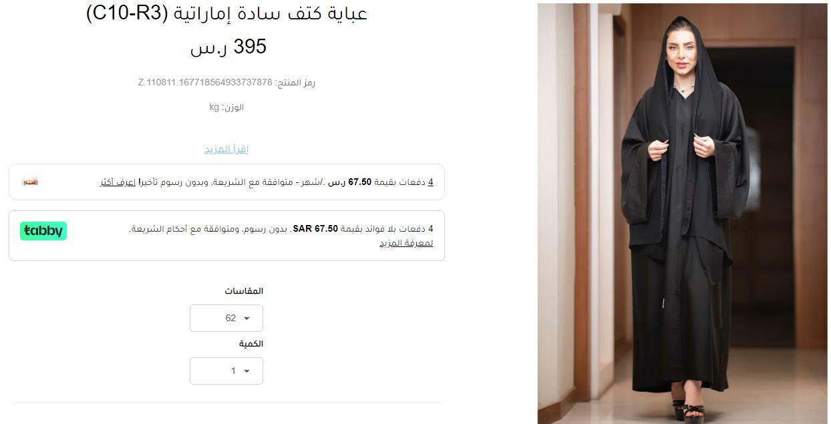The image size is (831, 424).
Task: Expand description via إقرأ المزيد
Action: [226, 149]
